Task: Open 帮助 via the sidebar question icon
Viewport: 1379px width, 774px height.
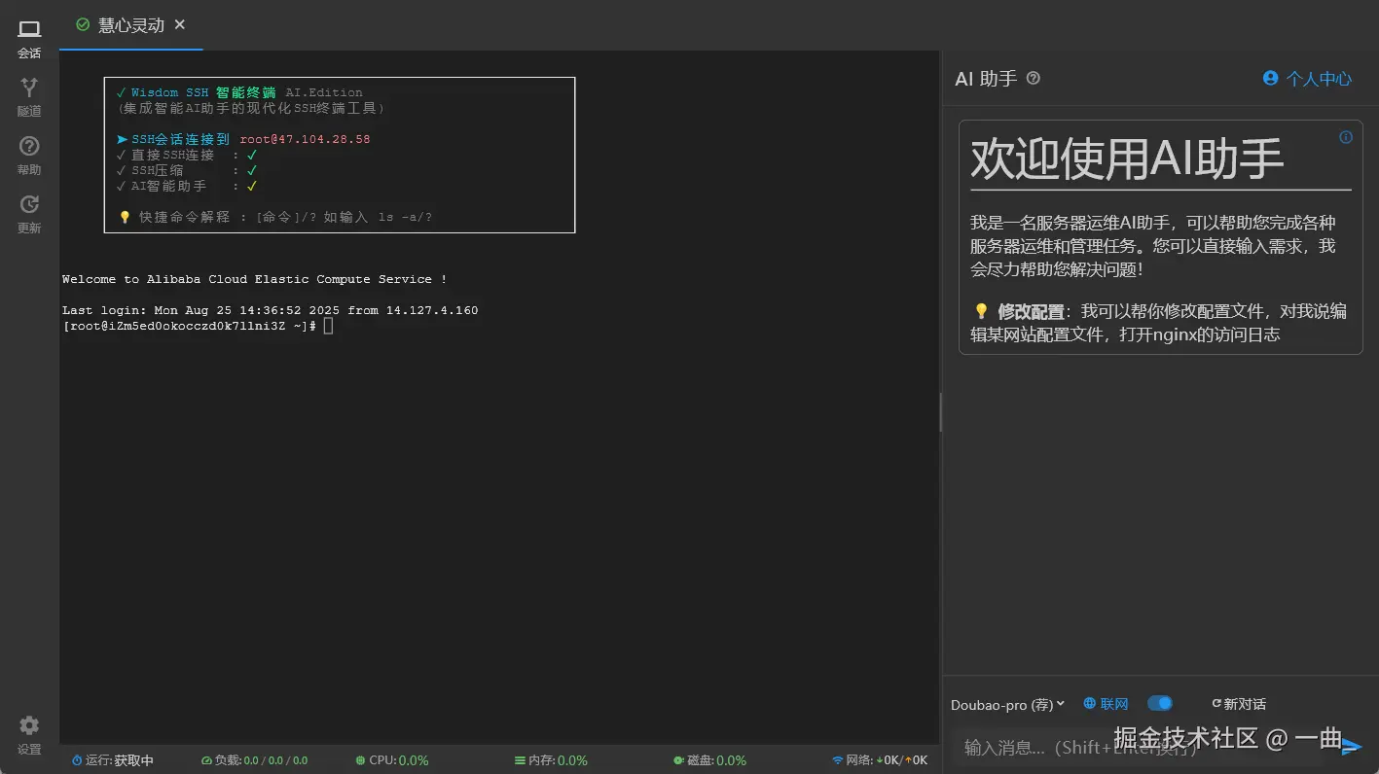Action: point(29,154)
